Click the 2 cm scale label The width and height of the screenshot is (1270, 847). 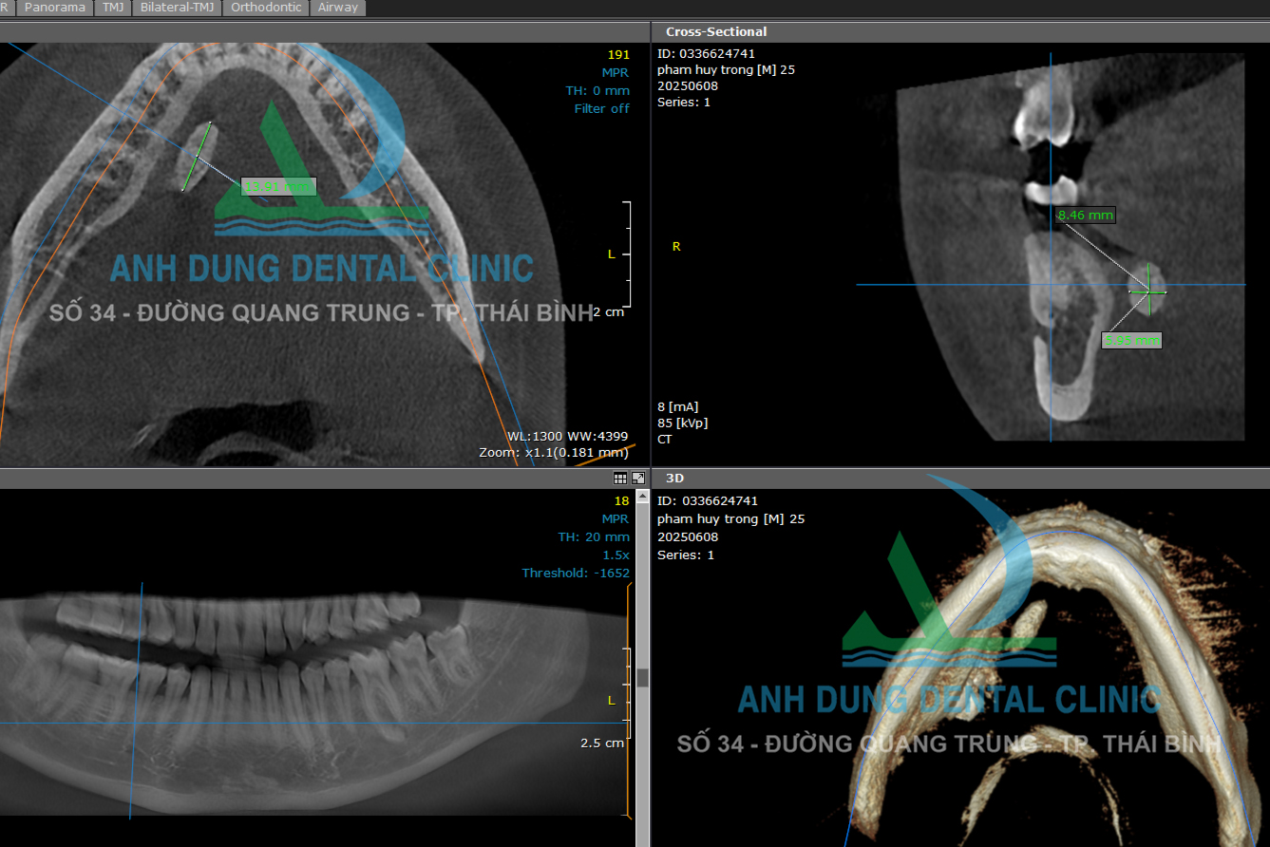[609, 312]
